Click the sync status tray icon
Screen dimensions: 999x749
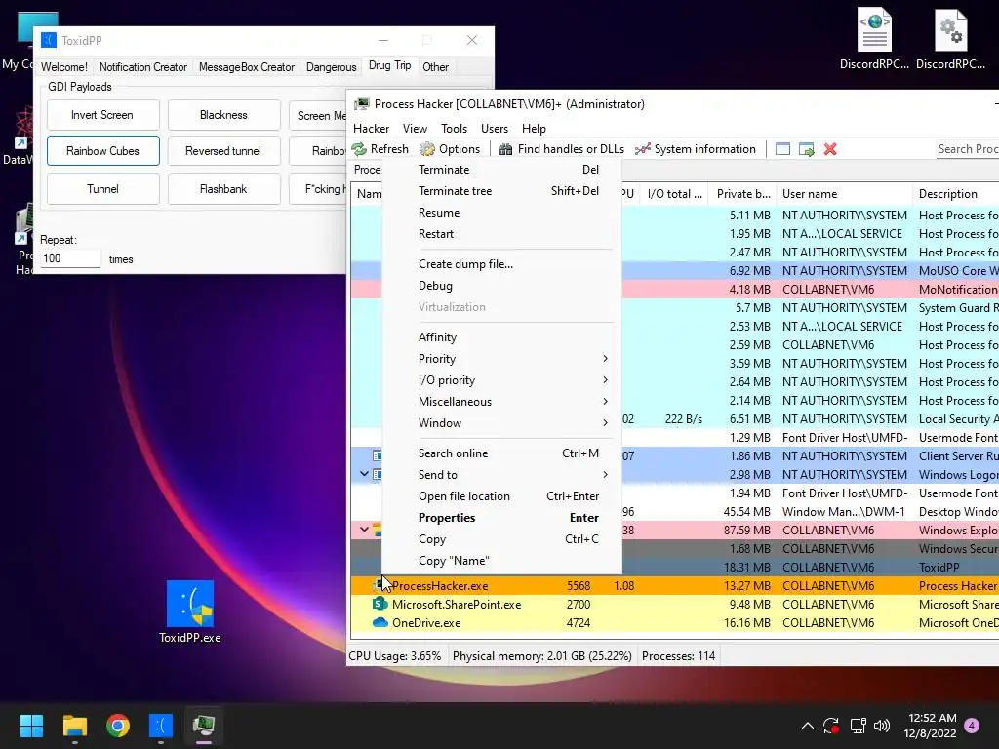tap(831, 726)
